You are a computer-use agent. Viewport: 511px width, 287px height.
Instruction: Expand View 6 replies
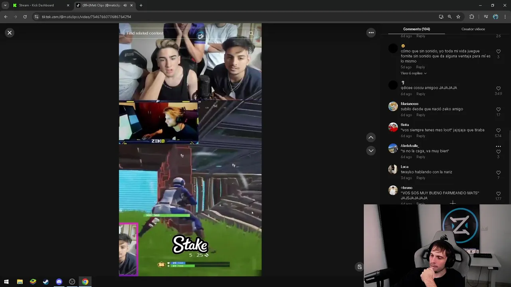pos(414,73)
